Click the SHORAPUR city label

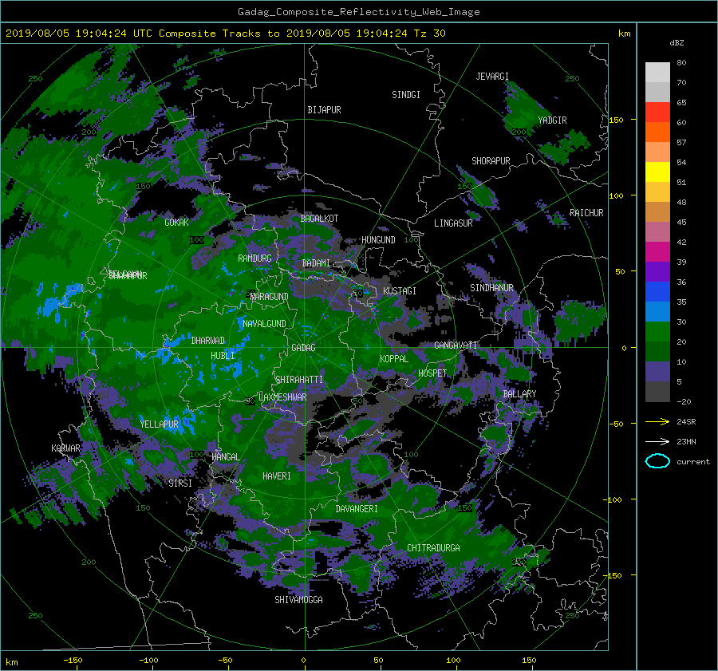tap(491, 161)
